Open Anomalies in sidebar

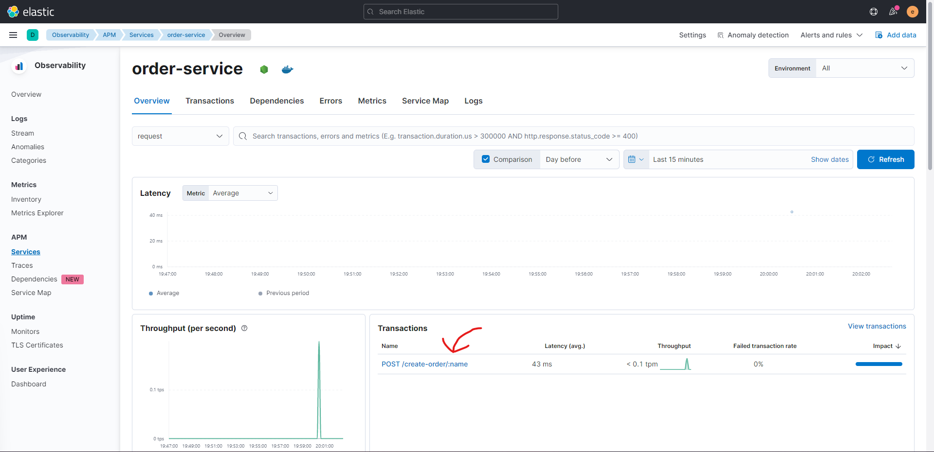click(28, 147)
